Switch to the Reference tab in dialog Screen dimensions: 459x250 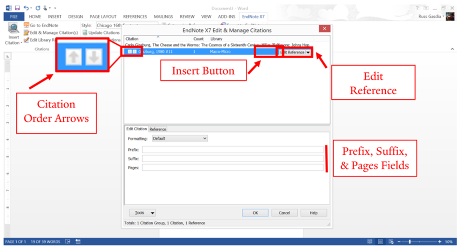(x=158, y=129)
